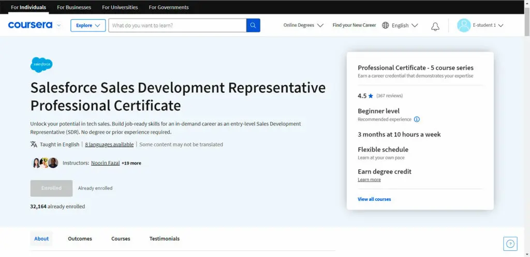Click the translate icon near Taught in English
The height and width of the screenshot is (257, 530).
(34, 144)
